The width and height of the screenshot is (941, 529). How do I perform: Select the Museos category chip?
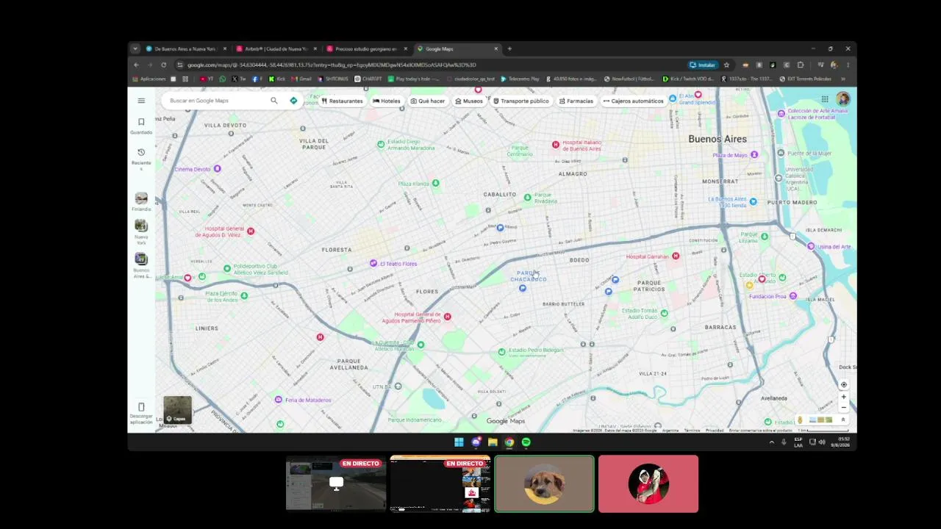(469, 101)
